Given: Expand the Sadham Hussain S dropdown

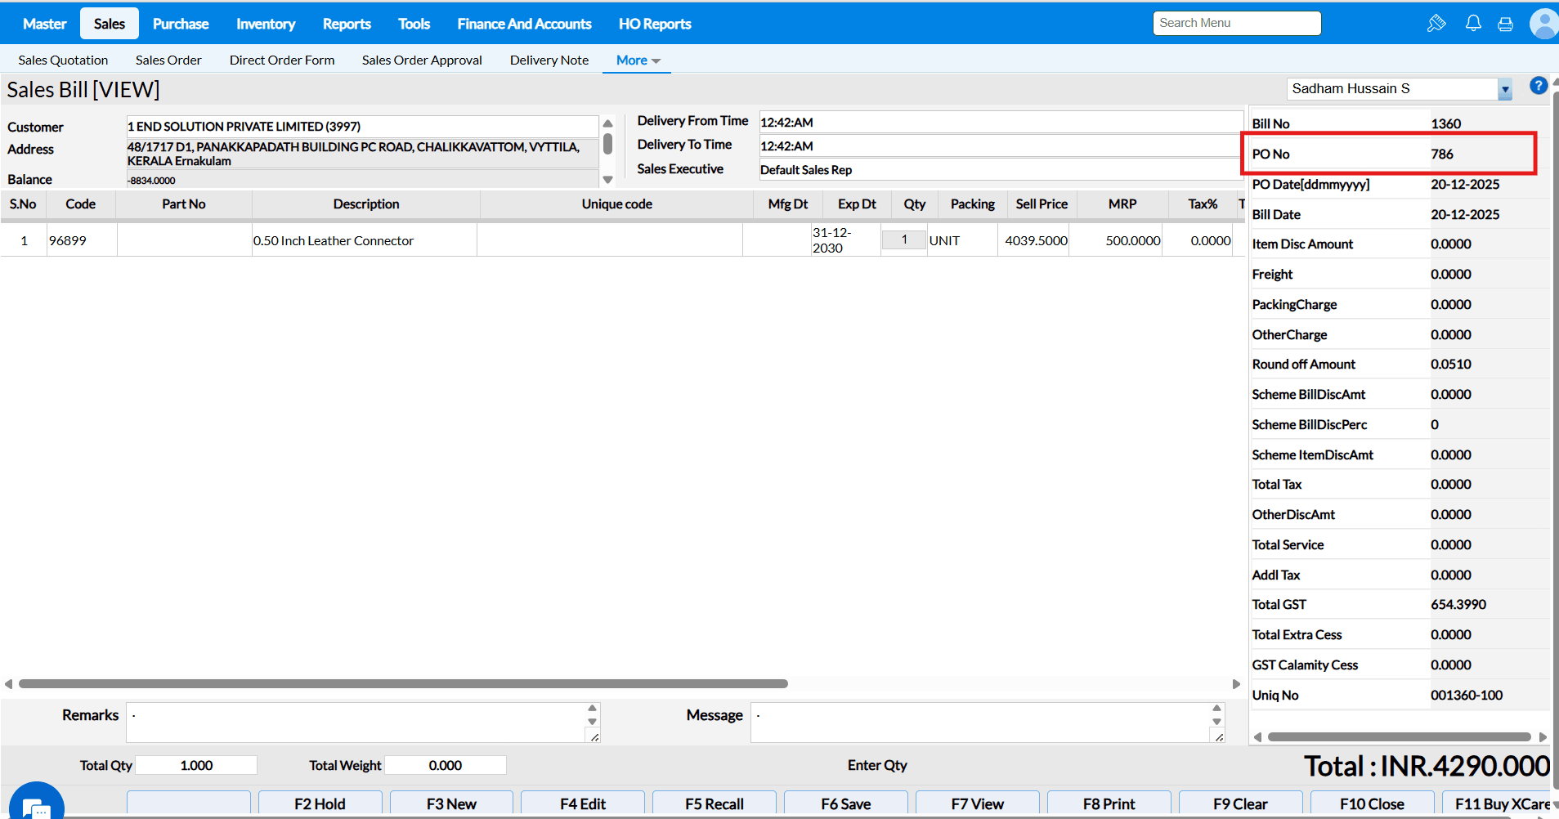Looking at the screenshot, I should 1504,90.
